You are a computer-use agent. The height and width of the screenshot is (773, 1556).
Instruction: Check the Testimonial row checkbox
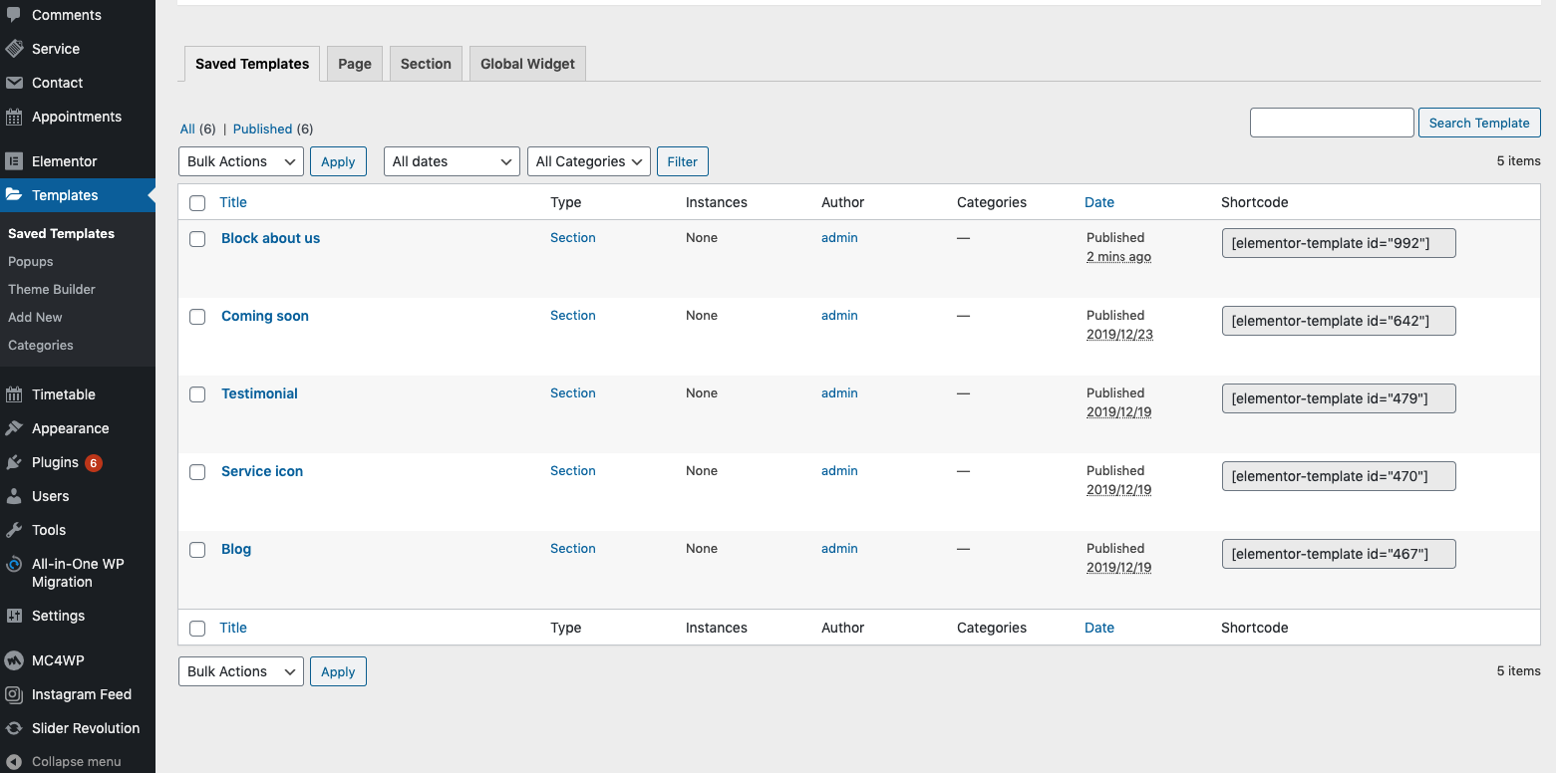pos(197,394)
